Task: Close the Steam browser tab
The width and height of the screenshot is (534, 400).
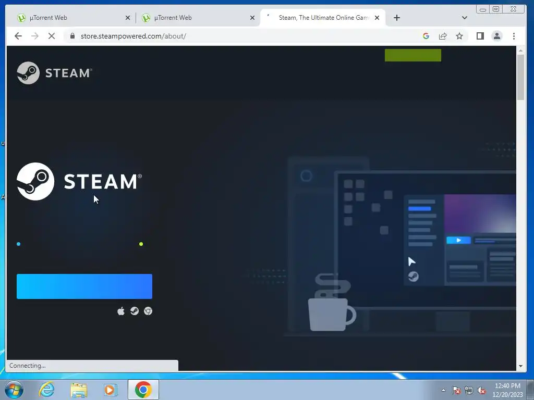Action: pos(377,18)
